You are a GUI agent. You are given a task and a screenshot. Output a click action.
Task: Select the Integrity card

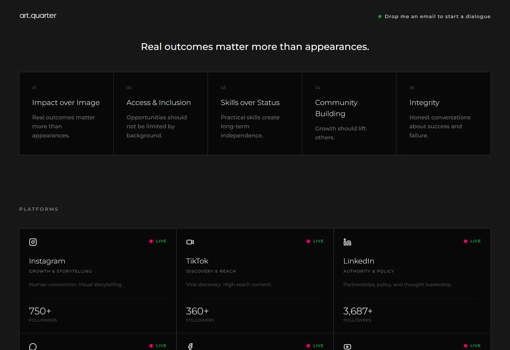(x=443, y=113)
